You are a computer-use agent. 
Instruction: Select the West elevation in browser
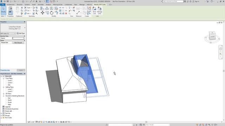click(9, 105)
